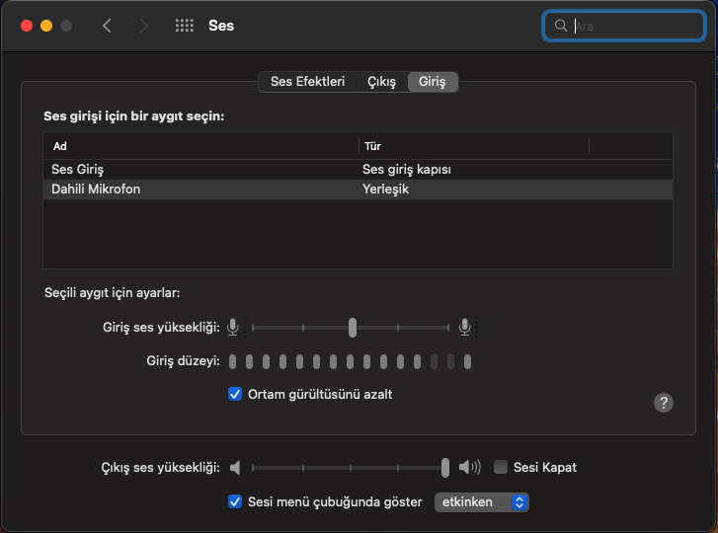Click the high input volume microphone icon
718x533 pixels.
(x=464, y=327)
